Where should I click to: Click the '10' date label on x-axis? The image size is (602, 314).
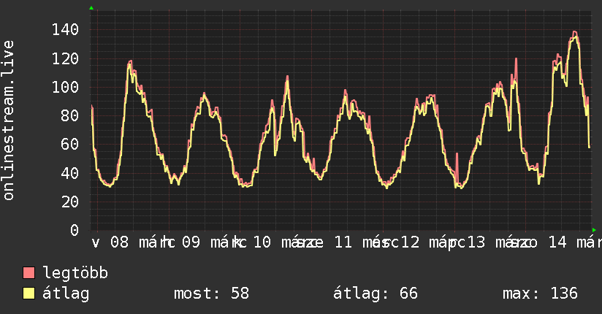(262, 242)
